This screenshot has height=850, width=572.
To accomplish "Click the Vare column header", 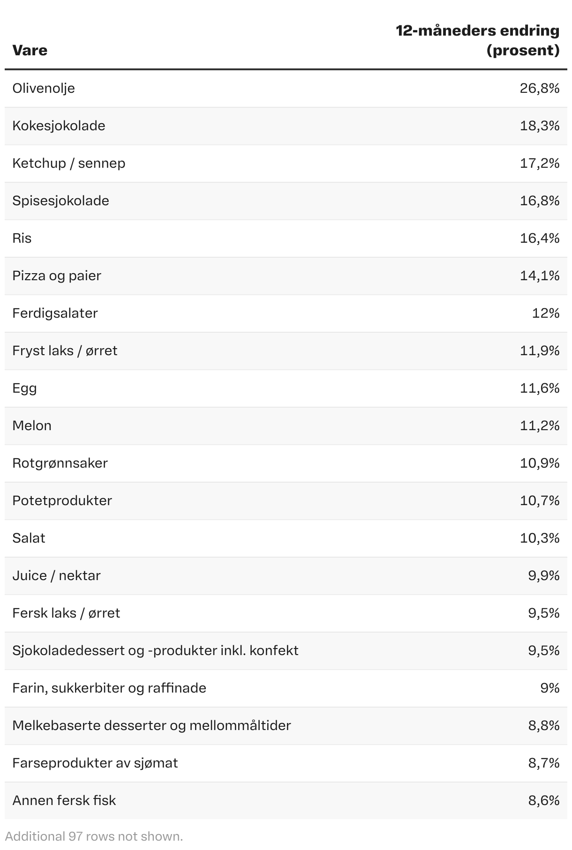I will pos(30,50).
